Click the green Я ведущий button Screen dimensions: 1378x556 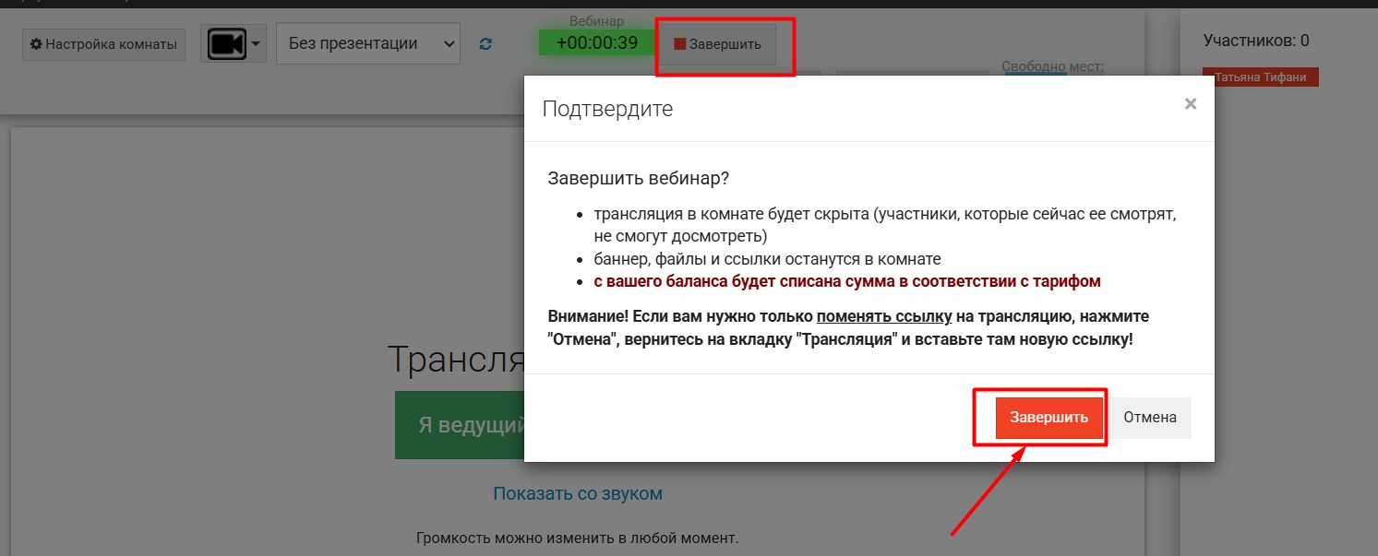460,425
